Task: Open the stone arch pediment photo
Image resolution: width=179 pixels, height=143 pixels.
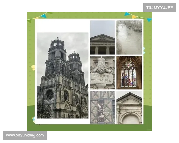Action: point(129,108)
